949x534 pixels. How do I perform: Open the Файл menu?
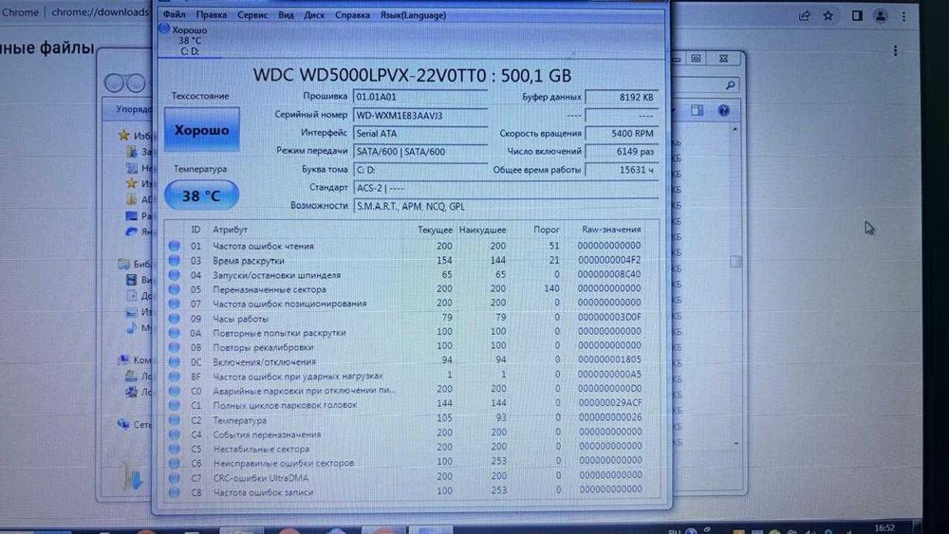tap(175, 14)
